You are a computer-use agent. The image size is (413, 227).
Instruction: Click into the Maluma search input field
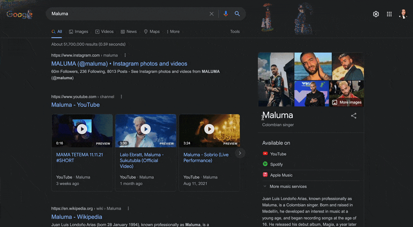click(x=127, y=14)
